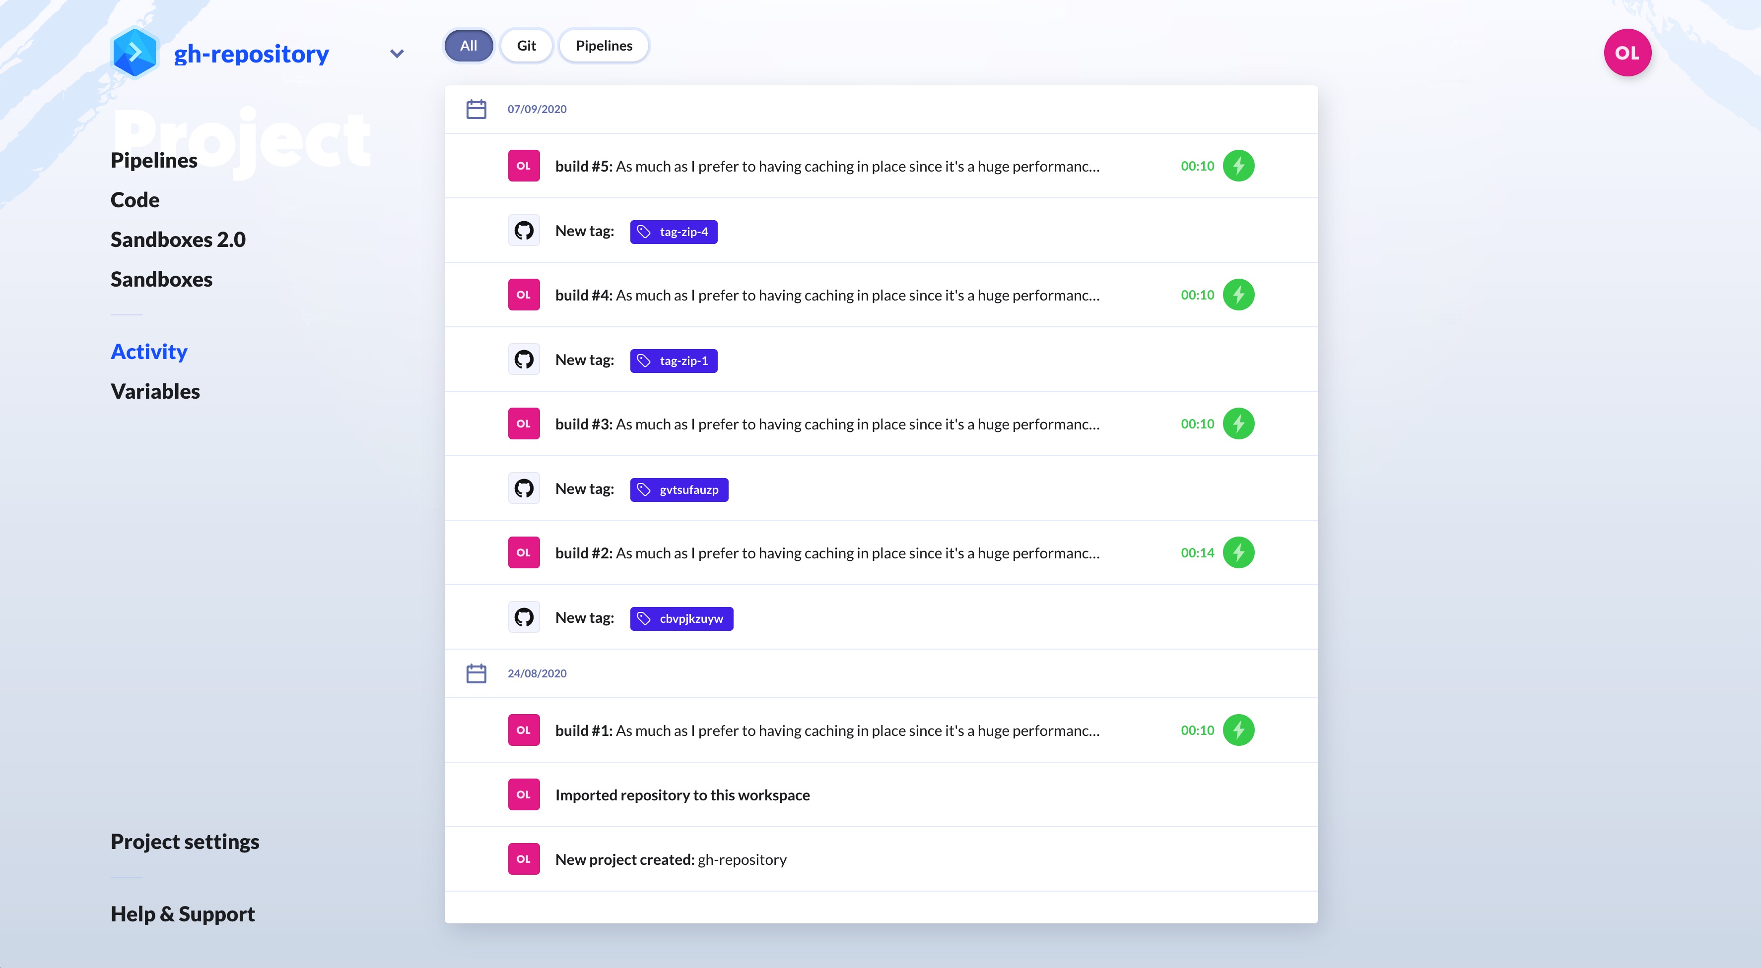
Task: Switch to the Git filter tab
Action: point(526,46)
